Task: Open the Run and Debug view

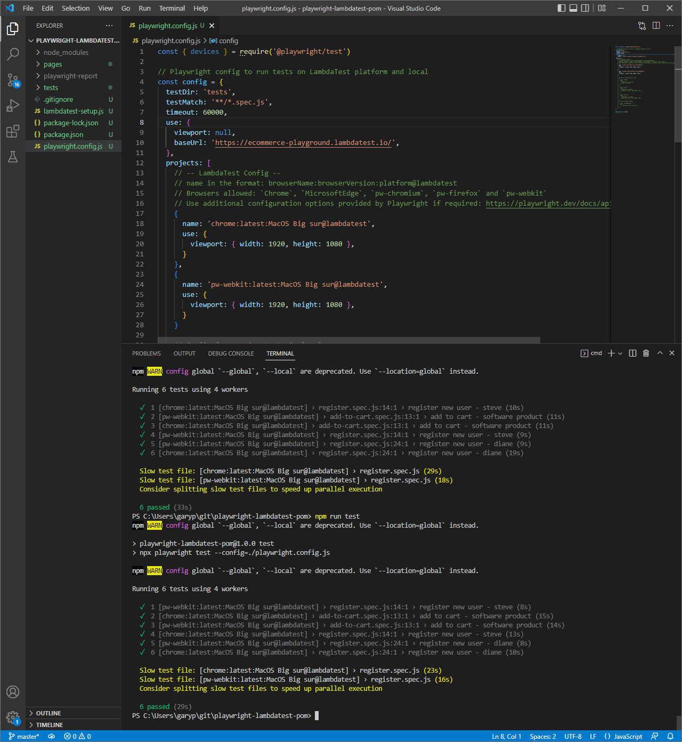Action: pos(13,106)
